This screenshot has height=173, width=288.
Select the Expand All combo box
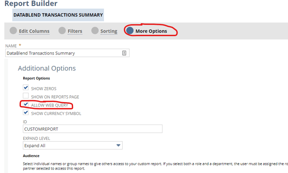(73, 145)
